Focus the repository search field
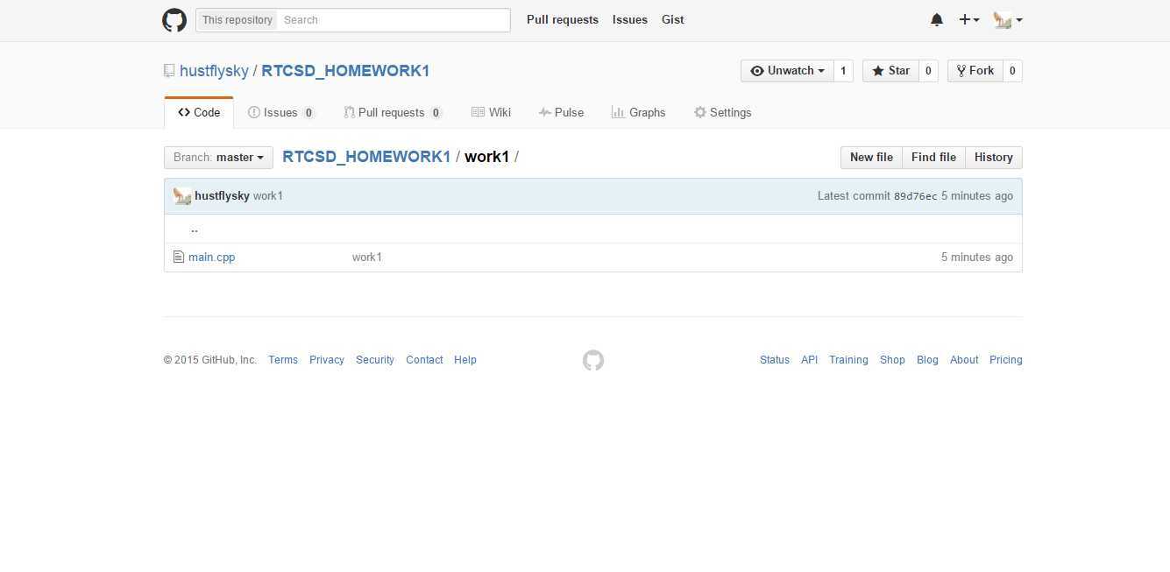1170x572 pixels. 394,20
